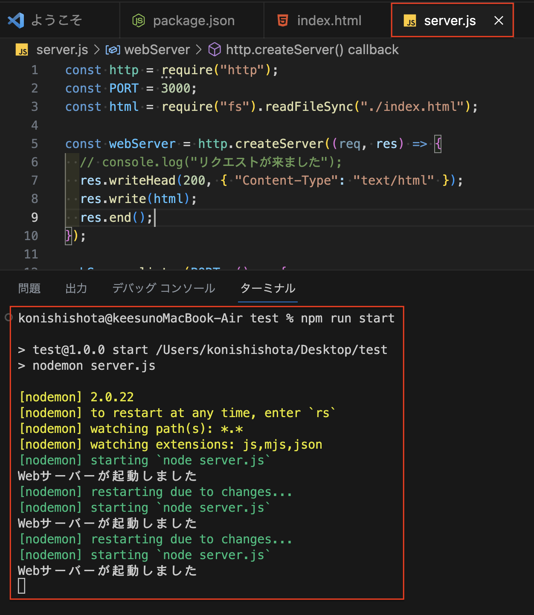
Task: Open the 出力 panel tab
Action: coord(76,288)
